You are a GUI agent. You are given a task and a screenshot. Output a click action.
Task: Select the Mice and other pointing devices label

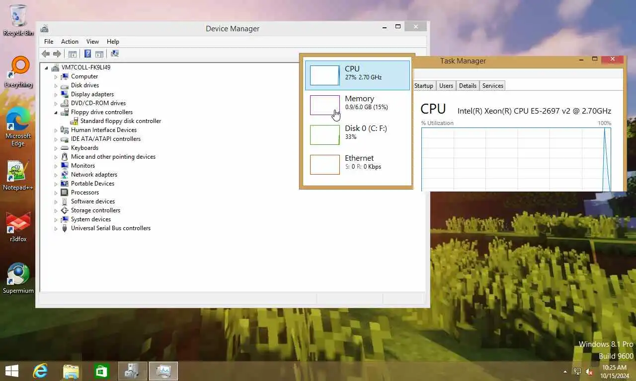[x=113, y=157]
